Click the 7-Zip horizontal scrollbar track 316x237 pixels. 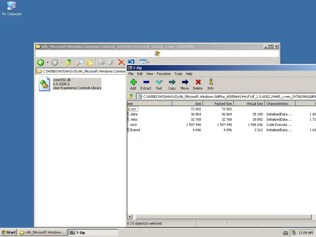coord(223,217)
